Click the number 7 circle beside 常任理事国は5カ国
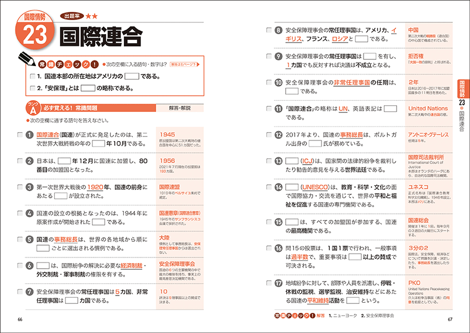Screen dimensions: 470x333 29,292
